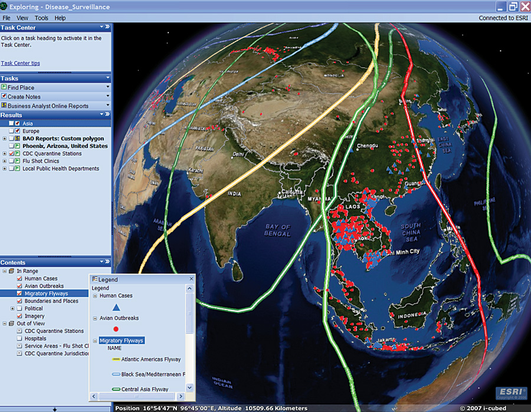Expand CDC Quarantine Stations result node
Screen dimensions: 531x412
(x=4, y=154)
